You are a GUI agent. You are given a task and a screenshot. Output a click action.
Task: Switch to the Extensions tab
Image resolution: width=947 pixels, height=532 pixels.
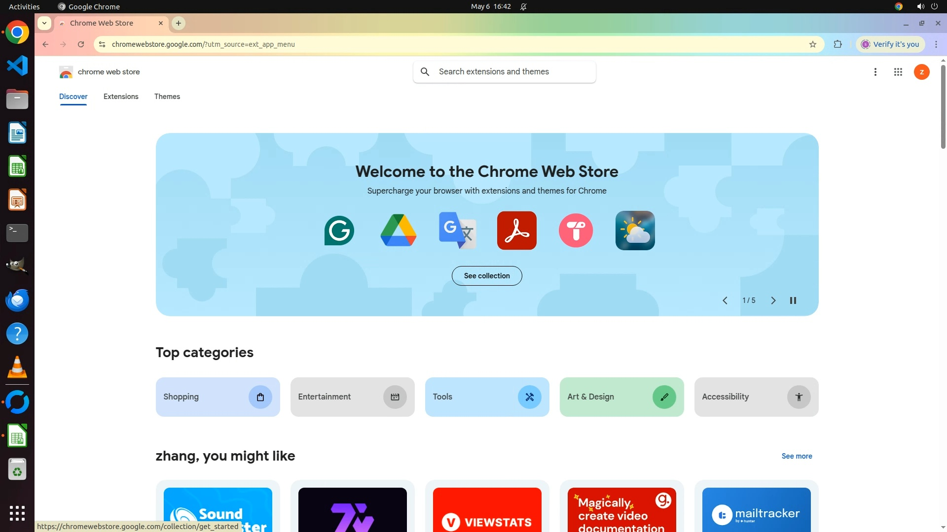[x=121, y=97]
